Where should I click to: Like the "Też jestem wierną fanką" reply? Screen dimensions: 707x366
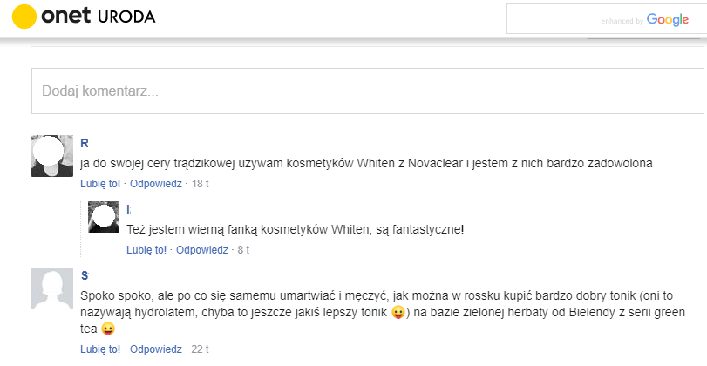[x=146, y=250]
